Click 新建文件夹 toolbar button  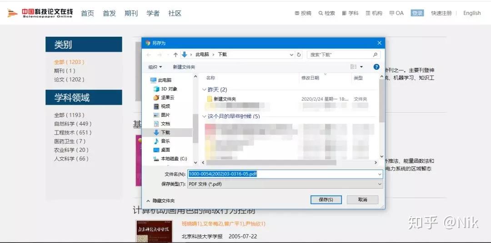click(x=184, y=67)
